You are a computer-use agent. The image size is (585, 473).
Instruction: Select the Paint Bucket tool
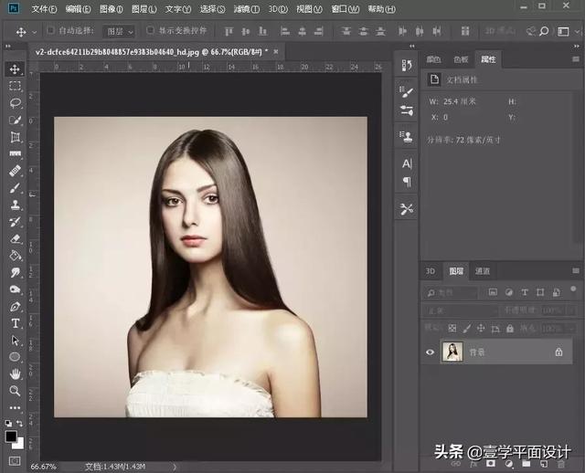15,256
